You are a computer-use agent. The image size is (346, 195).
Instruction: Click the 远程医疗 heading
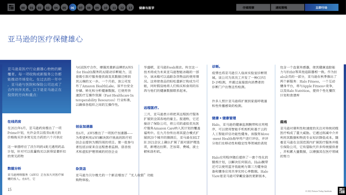click(x=151, y=108)
